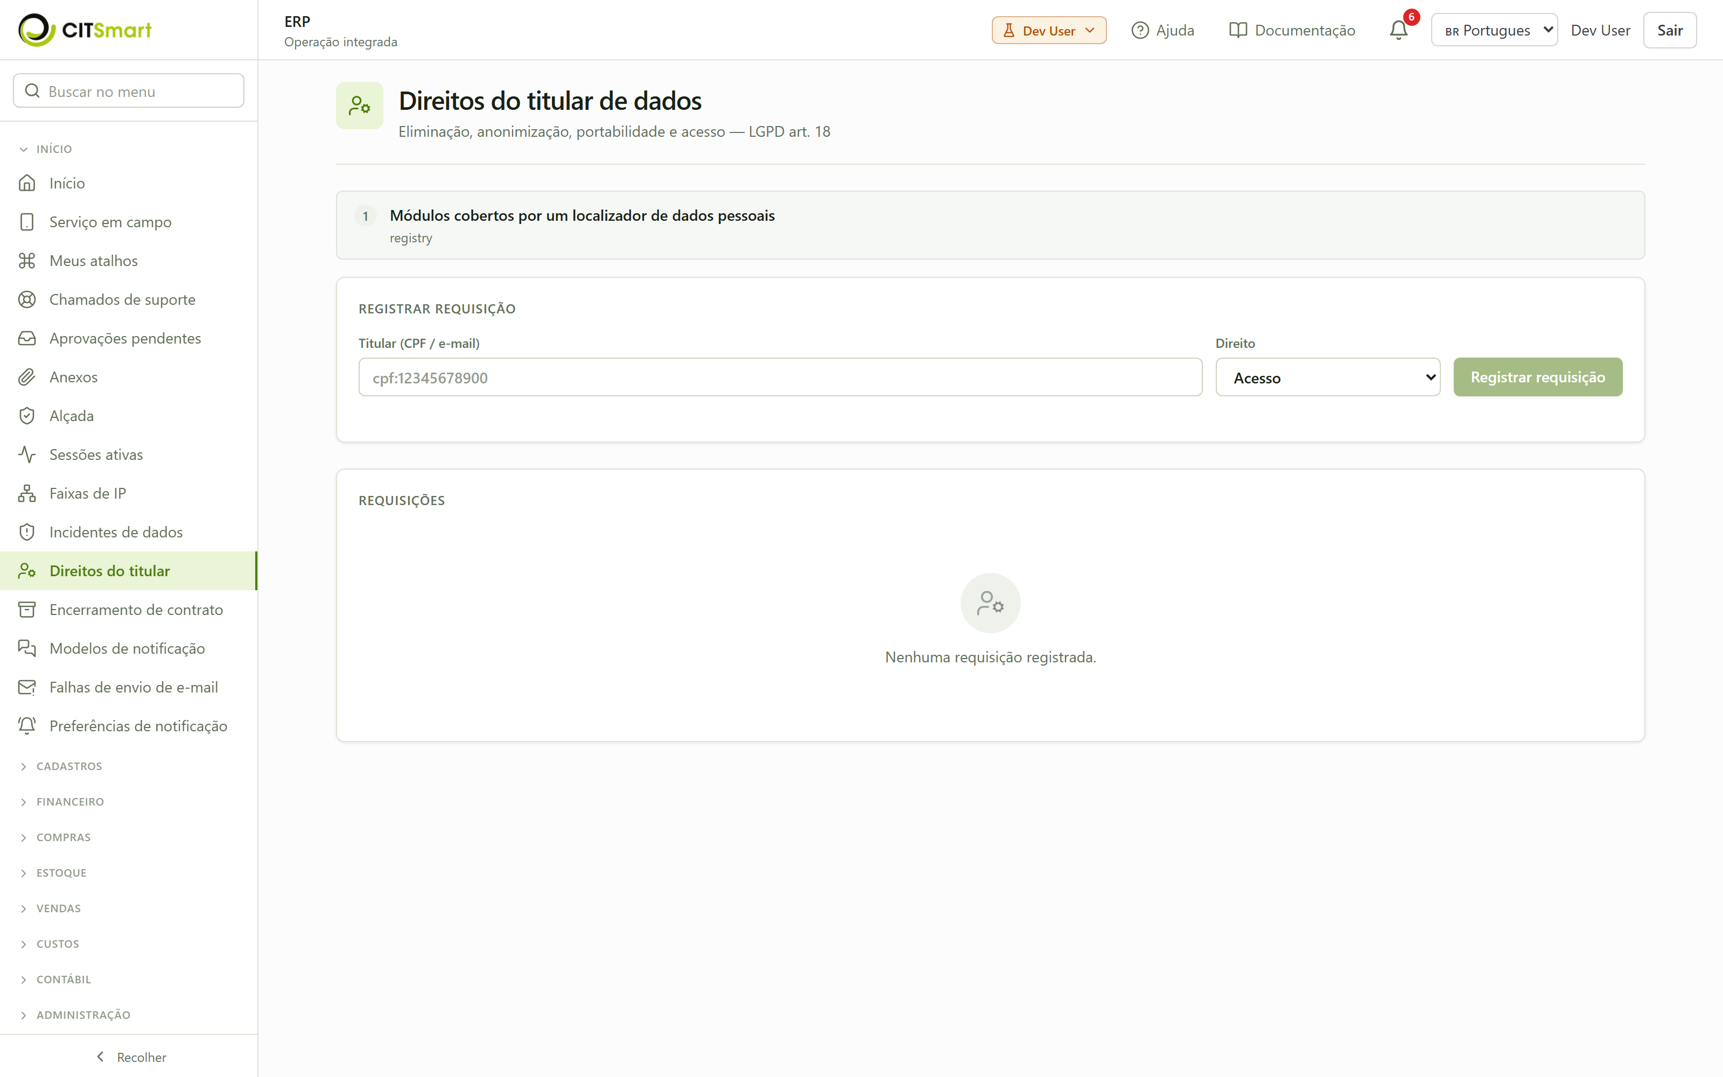Click the CITSmart logo

[85, 30]
